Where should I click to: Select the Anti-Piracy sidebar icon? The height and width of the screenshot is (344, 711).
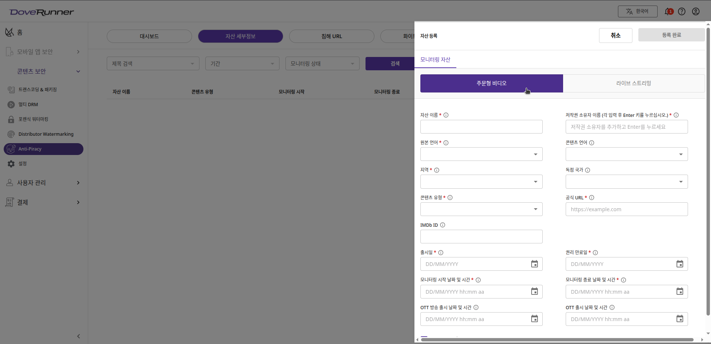coord(11,149)
